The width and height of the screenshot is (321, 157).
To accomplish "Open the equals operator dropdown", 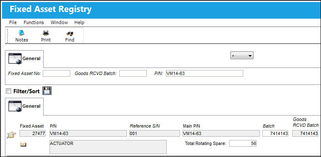I will [242, 56].
